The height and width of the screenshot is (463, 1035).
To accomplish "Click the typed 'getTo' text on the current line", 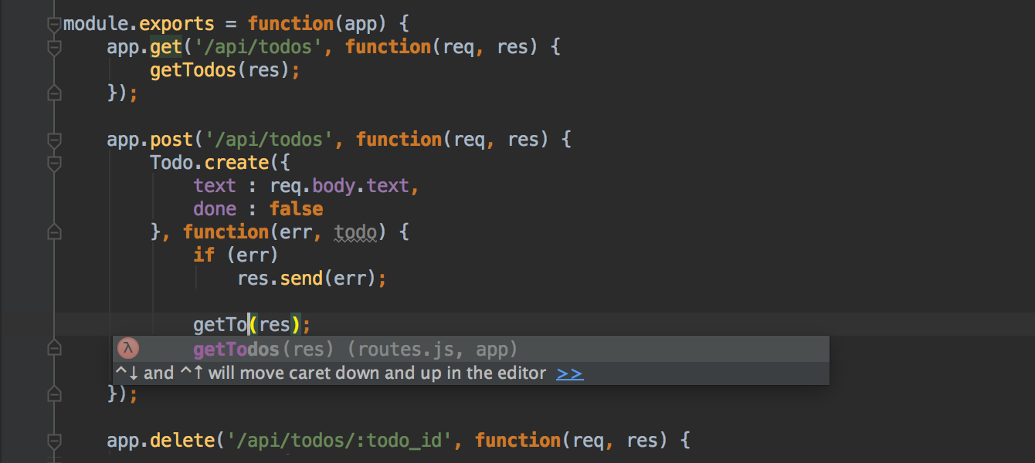I will 220,325.
